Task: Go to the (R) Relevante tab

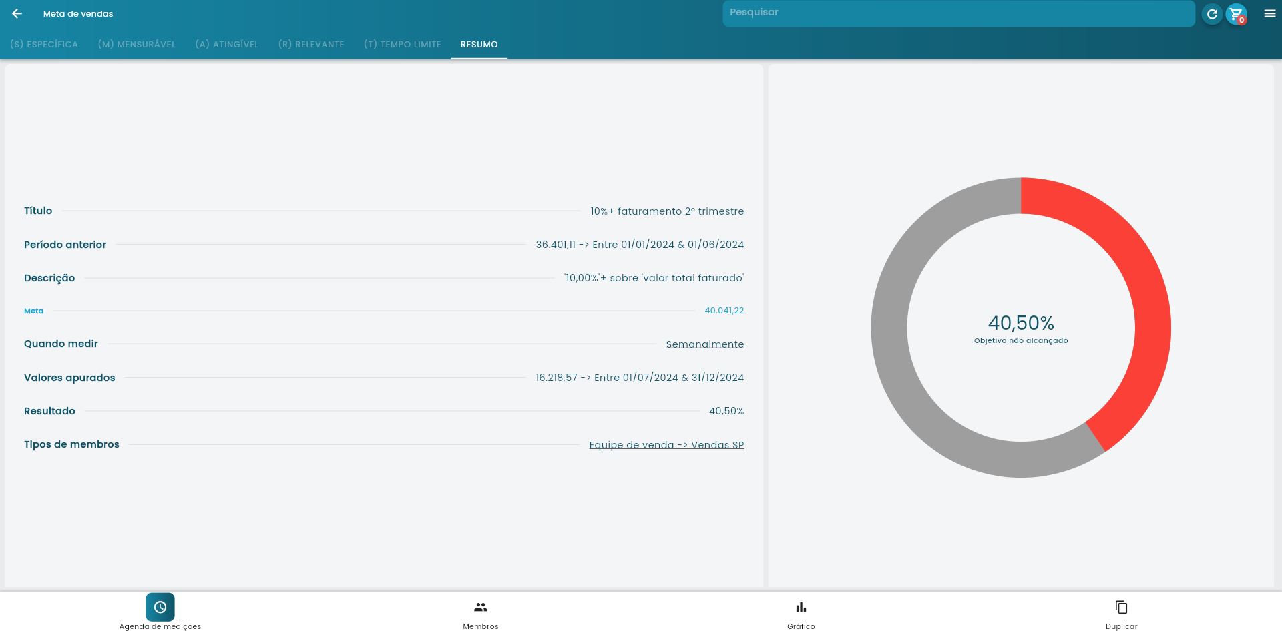Action: (311, 44)
